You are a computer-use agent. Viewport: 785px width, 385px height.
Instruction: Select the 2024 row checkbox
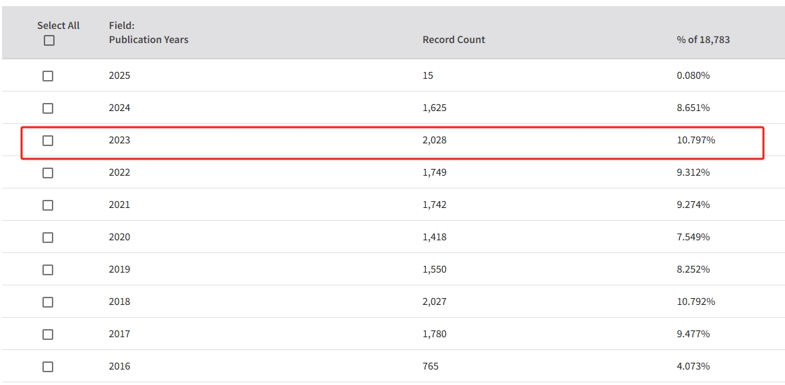pyautogui.click(x=48, y=108)
